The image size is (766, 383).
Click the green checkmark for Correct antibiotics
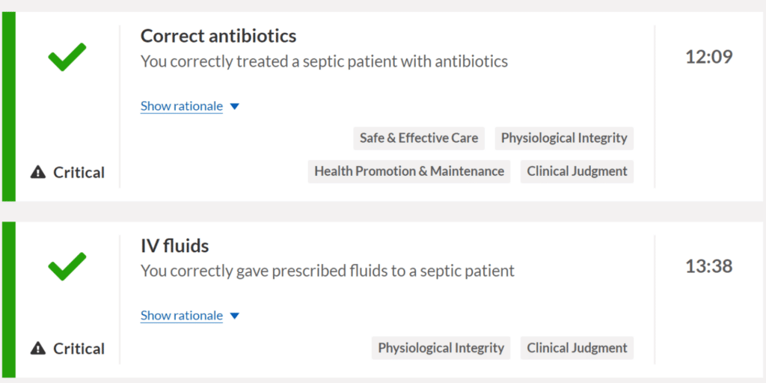click(x=67, y=57)
